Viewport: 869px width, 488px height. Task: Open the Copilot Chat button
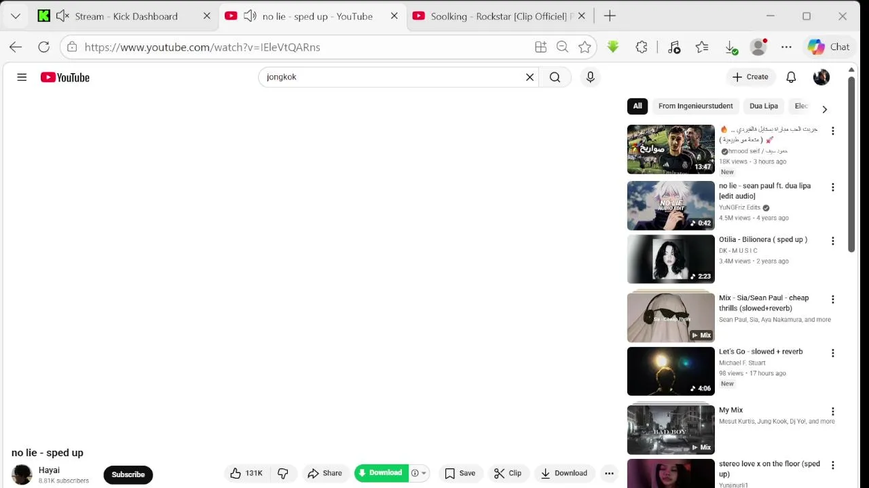pyautogui.click(x=829, y=47)
